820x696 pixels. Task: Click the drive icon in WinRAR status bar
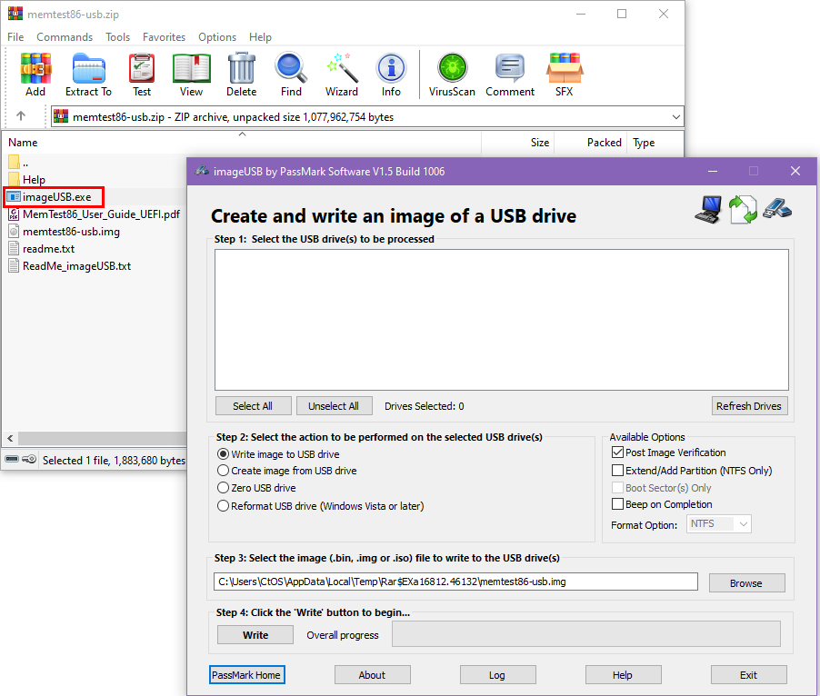coord(12,459)
